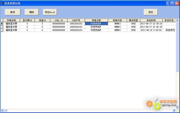Click the app icon in title bar
Image resolution: width=180 pixels, height=113 pixels.
coord(2,3)
